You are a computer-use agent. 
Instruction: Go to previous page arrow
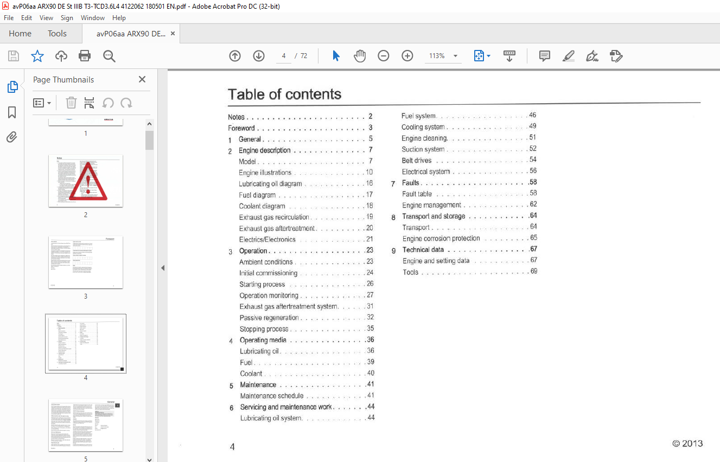click(x=235, y=56)
